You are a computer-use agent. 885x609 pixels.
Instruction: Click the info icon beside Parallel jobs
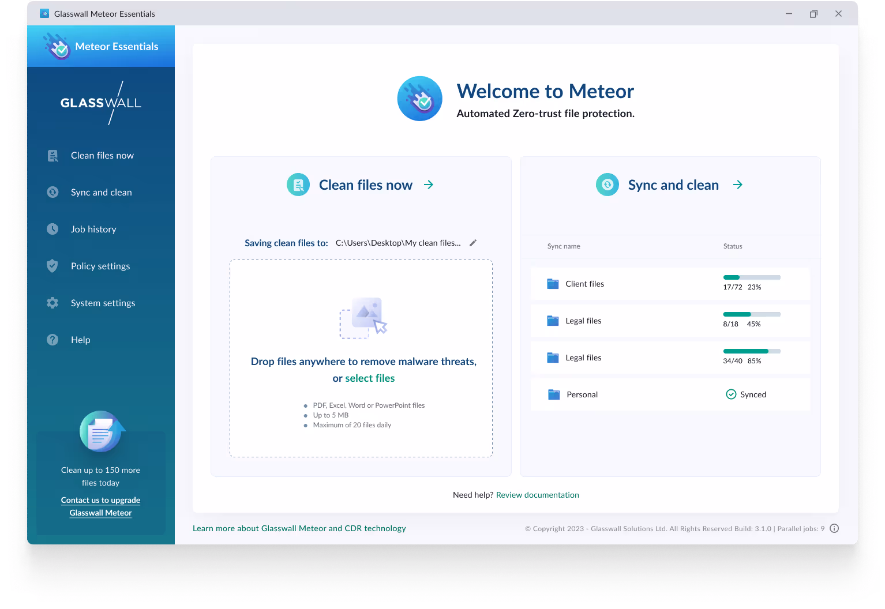(834, 528)
